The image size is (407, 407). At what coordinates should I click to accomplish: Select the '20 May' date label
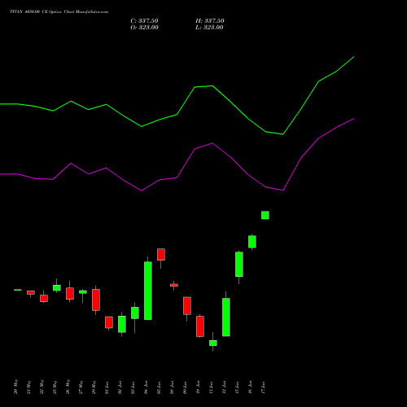[15, 387]
